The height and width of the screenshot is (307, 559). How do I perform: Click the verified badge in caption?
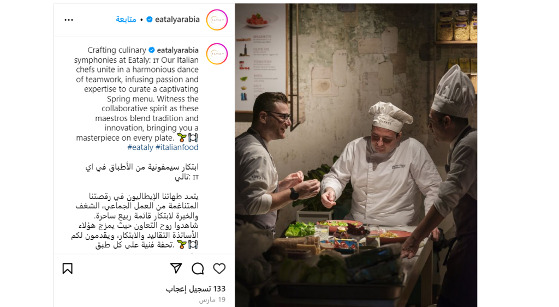pos(152,50)
